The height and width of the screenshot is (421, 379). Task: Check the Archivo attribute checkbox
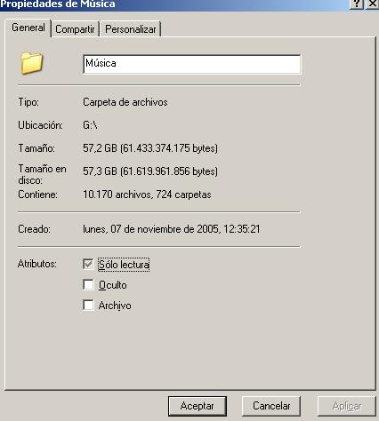[x=88, y=305]
